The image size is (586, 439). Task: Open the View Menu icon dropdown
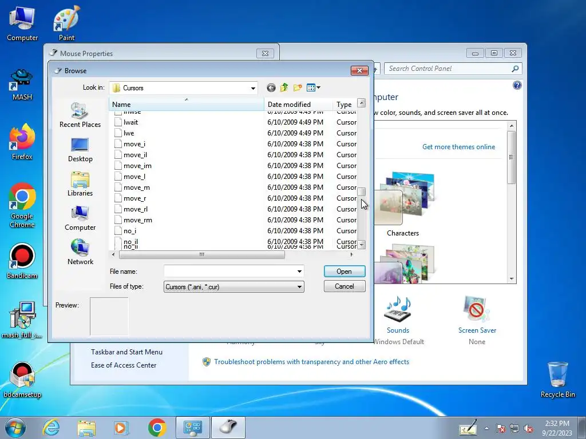pos(313,87)
